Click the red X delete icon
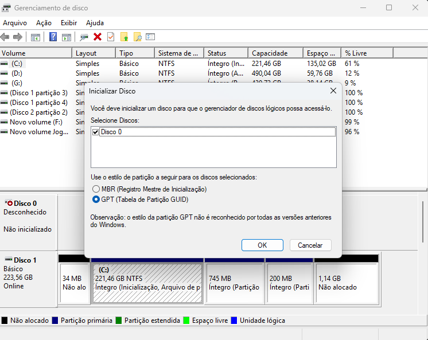 click(x=98, y=37)
